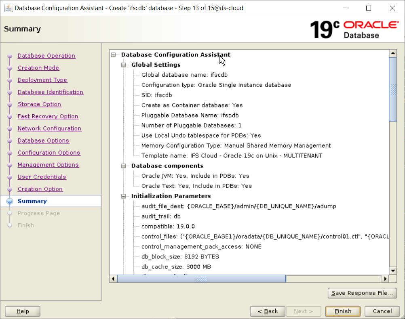Collapse the Initialization Parameters tree node
Viewport: 405px width, 319px height.
[x=123, y=196]
